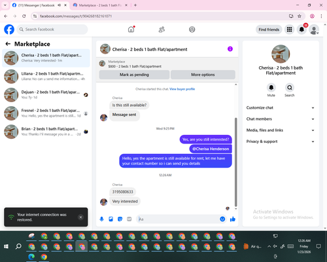Expand Customize chat section
The image size is (327, 262).
(x=281, y=107)
